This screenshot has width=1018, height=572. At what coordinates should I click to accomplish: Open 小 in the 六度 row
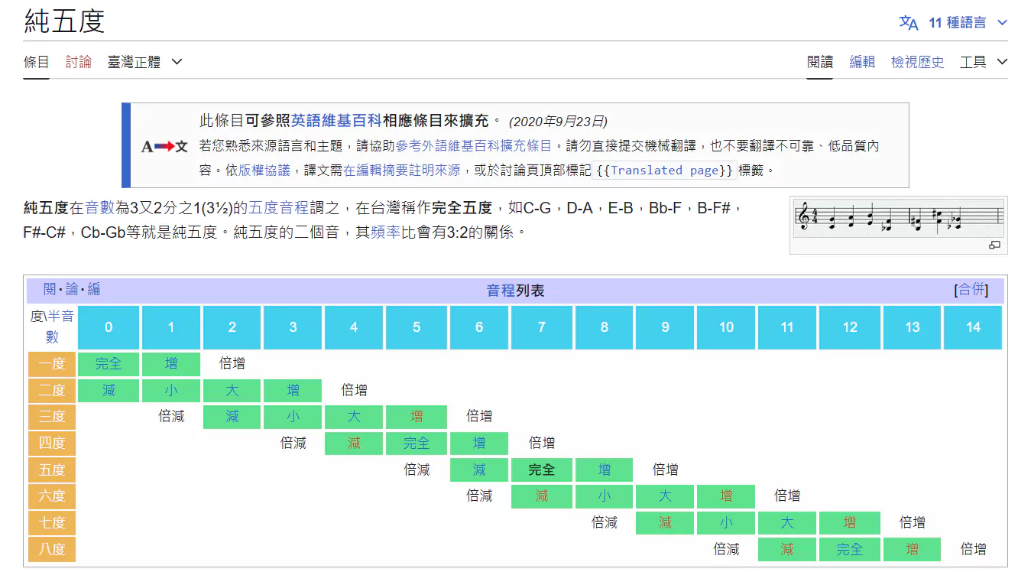coord(605,496)
